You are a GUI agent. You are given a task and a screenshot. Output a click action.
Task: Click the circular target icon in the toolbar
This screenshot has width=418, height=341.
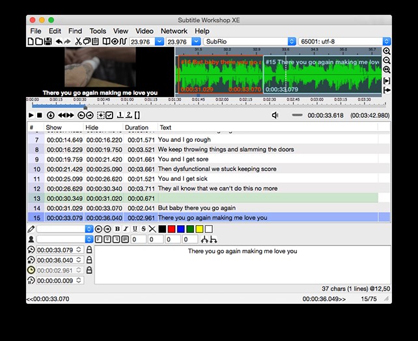coord(115,42)
